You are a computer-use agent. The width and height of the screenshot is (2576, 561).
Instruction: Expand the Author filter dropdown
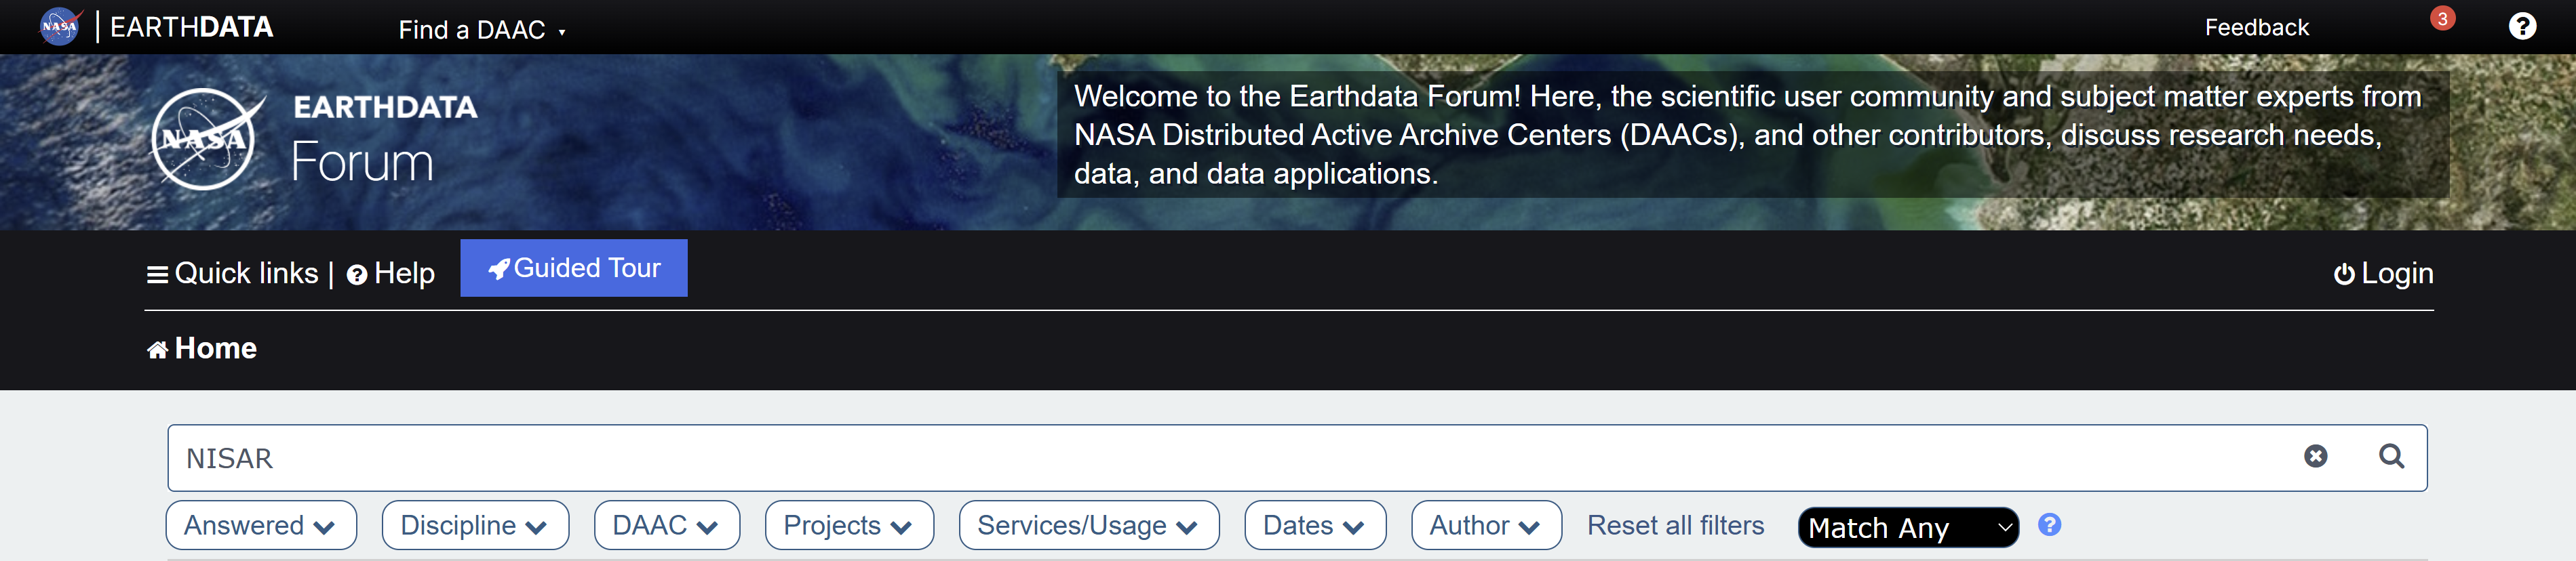tap(1486, 525)
